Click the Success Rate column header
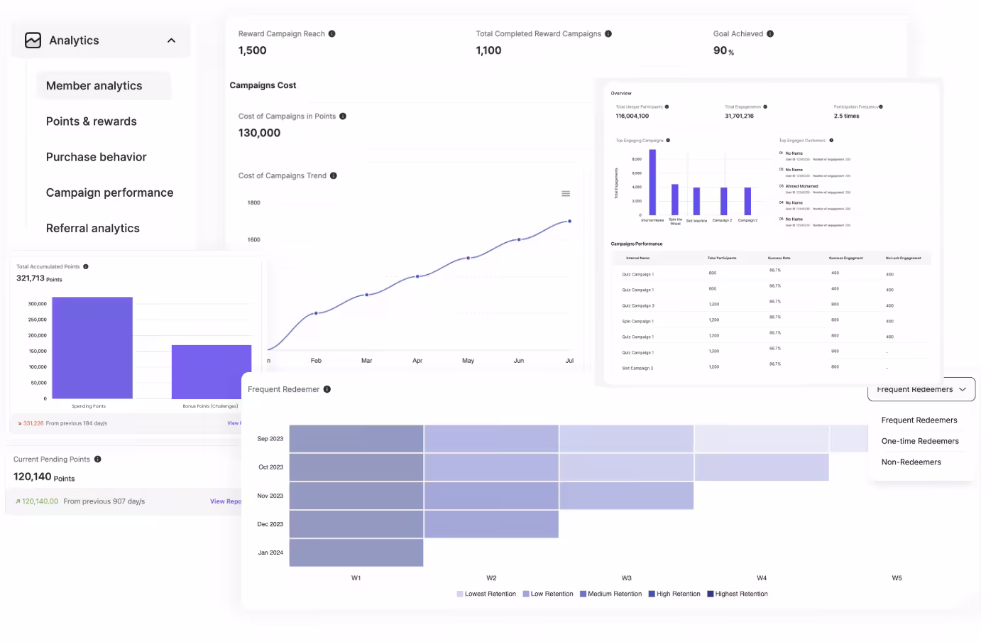Image resolution: width=981 pixels, height=642 pixels. pos(779,259)
